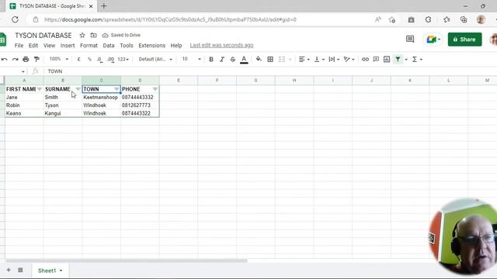Move the document to a folder
This screenshot has width=497, height=279.
click(x=93, y=35)
